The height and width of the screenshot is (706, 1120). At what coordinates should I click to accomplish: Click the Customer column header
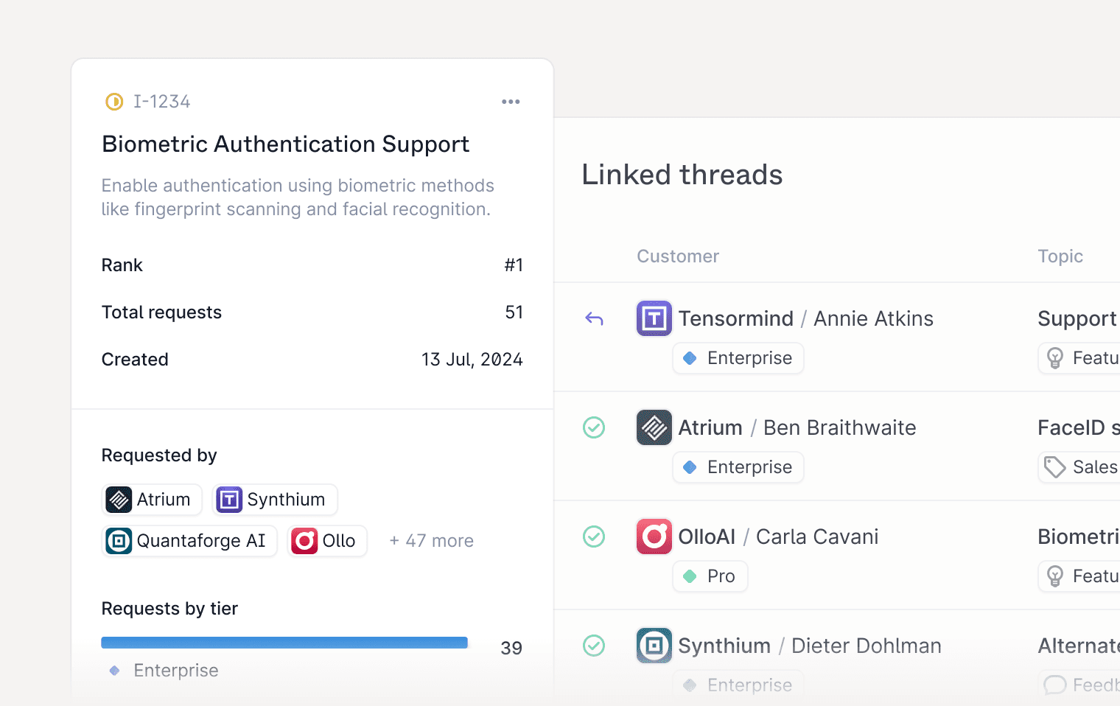(677, 256)
